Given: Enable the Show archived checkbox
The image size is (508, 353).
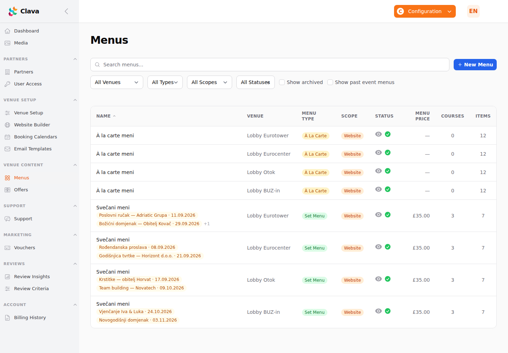Looking at the screenshot, I should coord(282,82).
